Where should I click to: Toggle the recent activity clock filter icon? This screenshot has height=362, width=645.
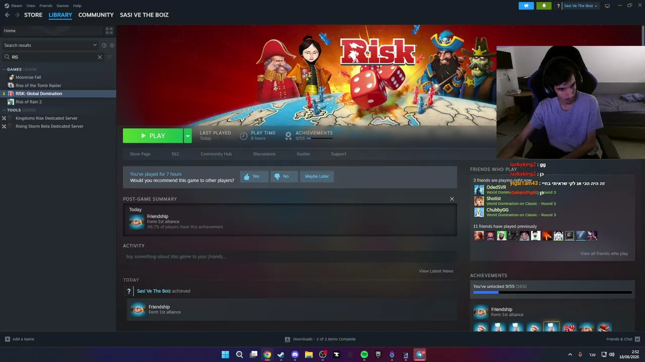(x=104, y=45)
